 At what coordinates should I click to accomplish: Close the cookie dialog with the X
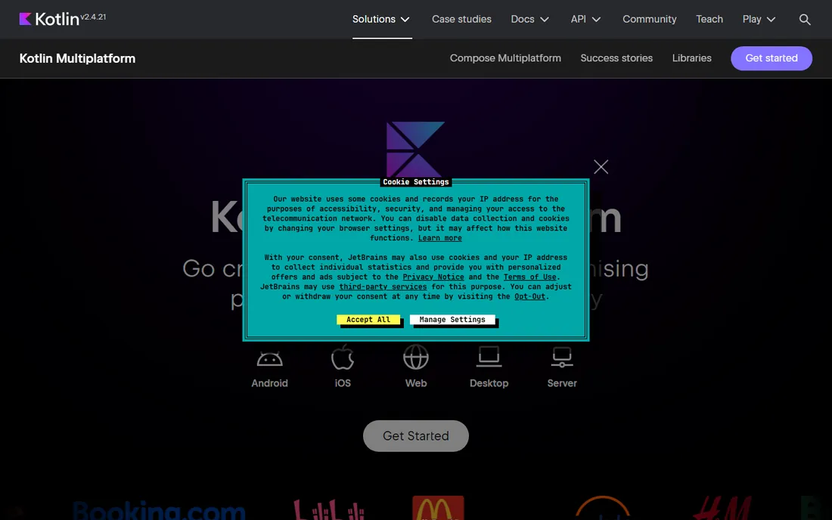[601, 167]
